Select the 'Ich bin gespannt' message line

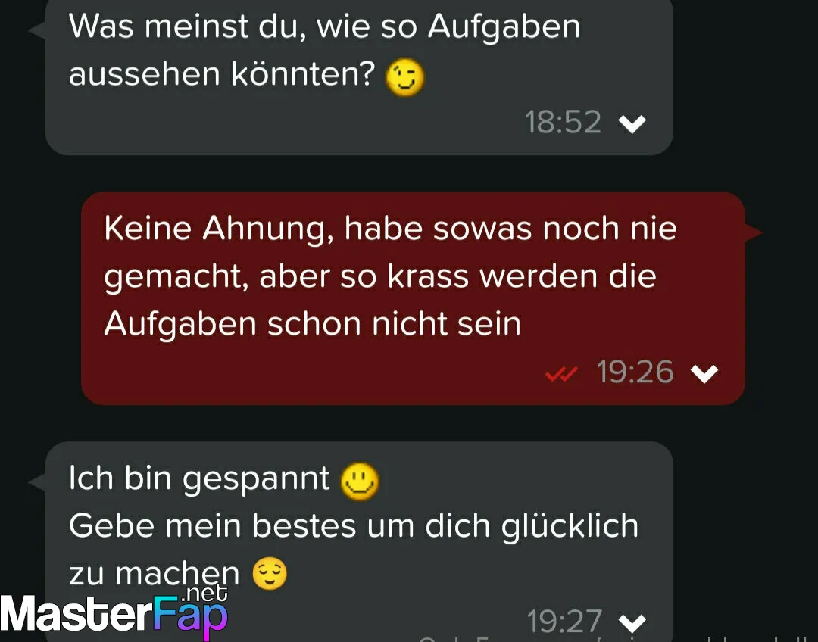[224, 480]
